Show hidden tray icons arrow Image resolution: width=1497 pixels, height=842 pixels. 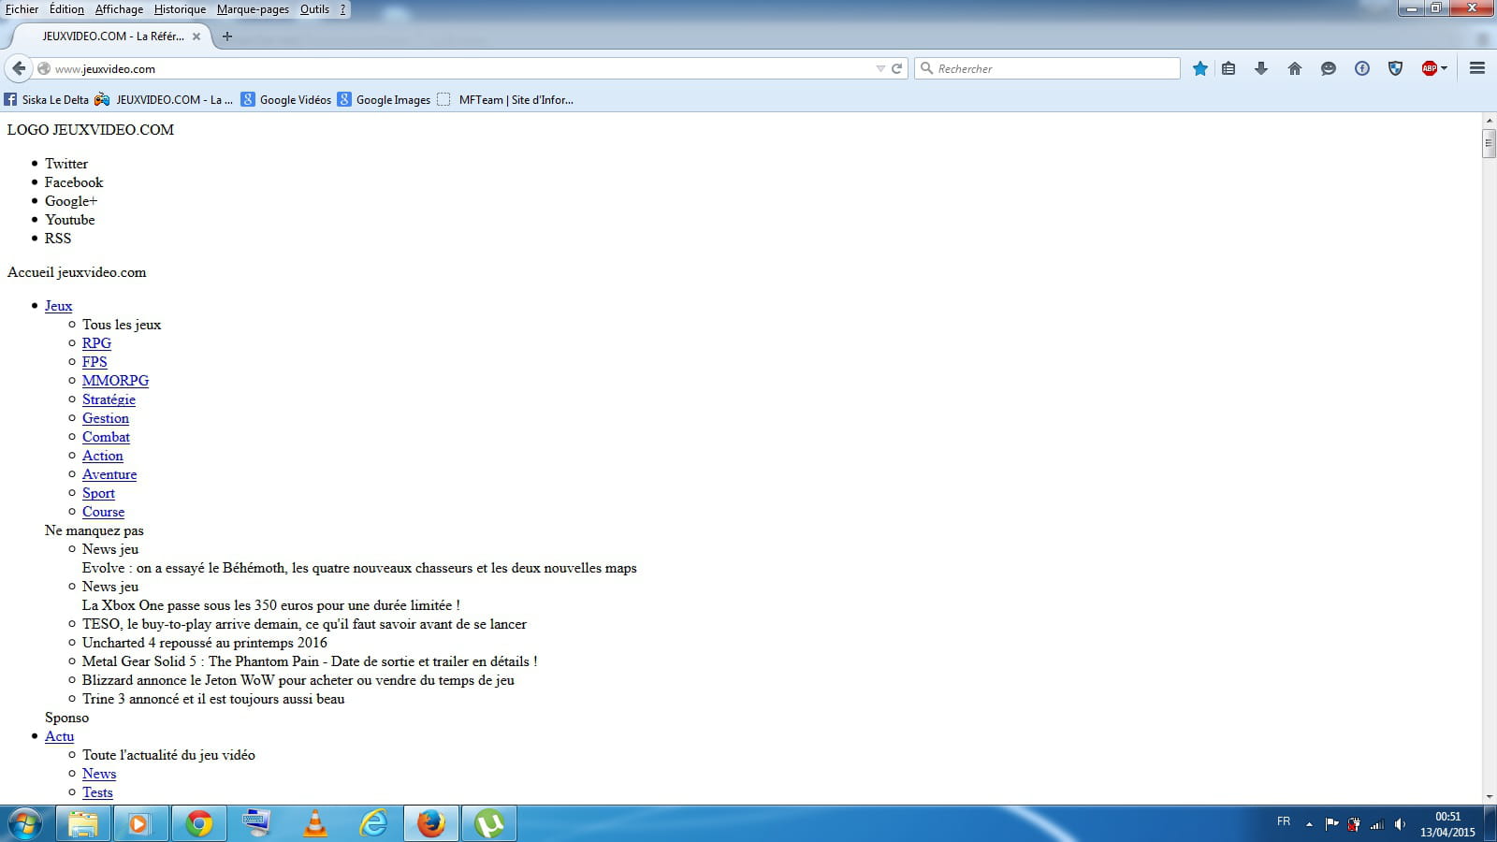(x=1309, y=824)
